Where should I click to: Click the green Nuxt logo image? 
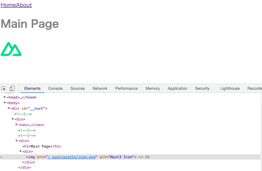(x=11, y=49)
